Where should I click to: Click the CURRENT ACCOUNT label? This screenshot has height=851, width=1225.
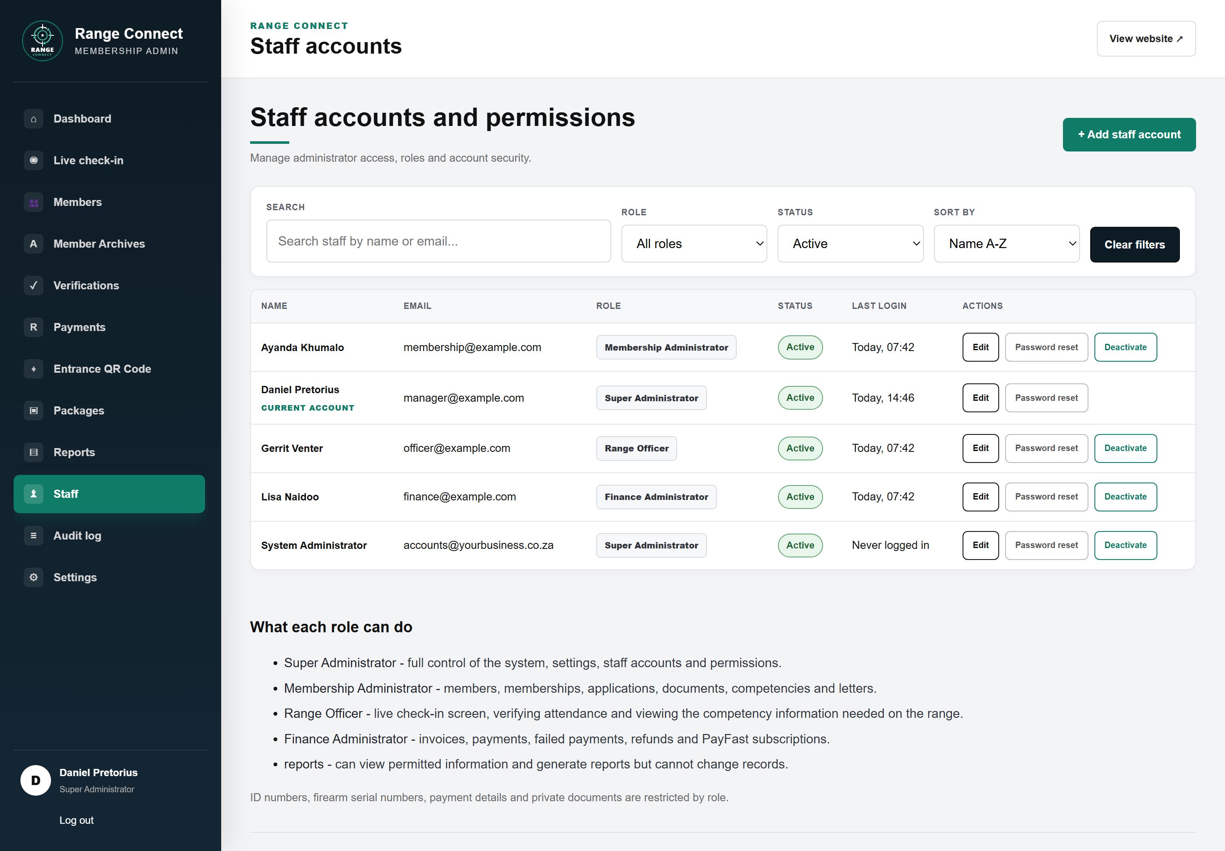[x=308, y=408]
